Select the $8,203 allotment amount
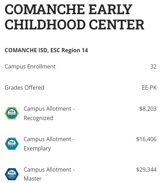Image resolution: width=164 pixels, height=183 pixels. 148,109
